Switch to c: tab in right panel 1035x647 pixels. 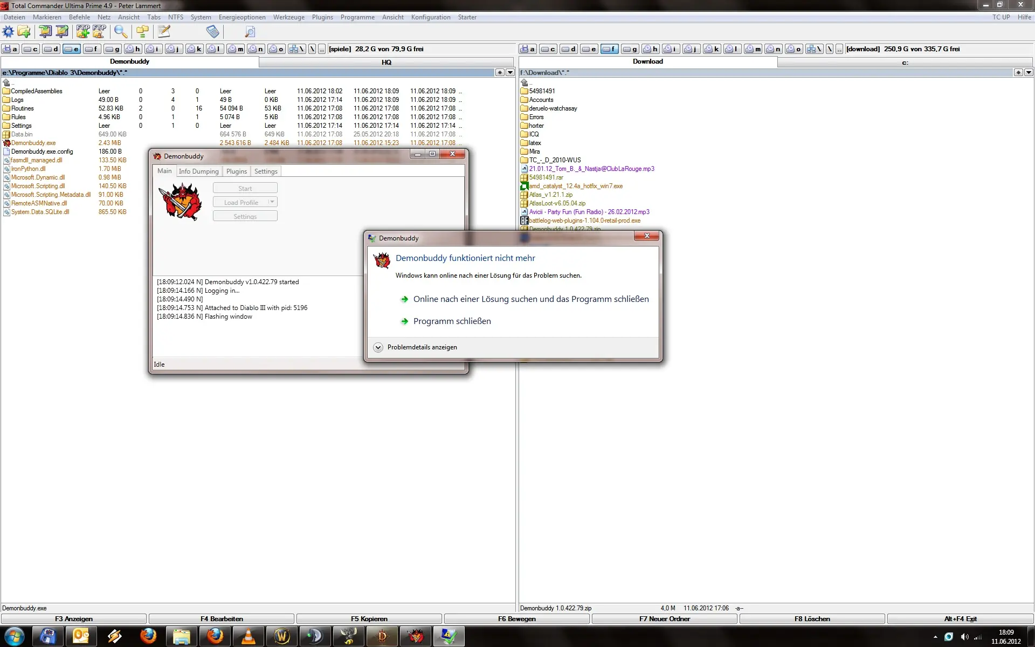(x=905, y=62)
